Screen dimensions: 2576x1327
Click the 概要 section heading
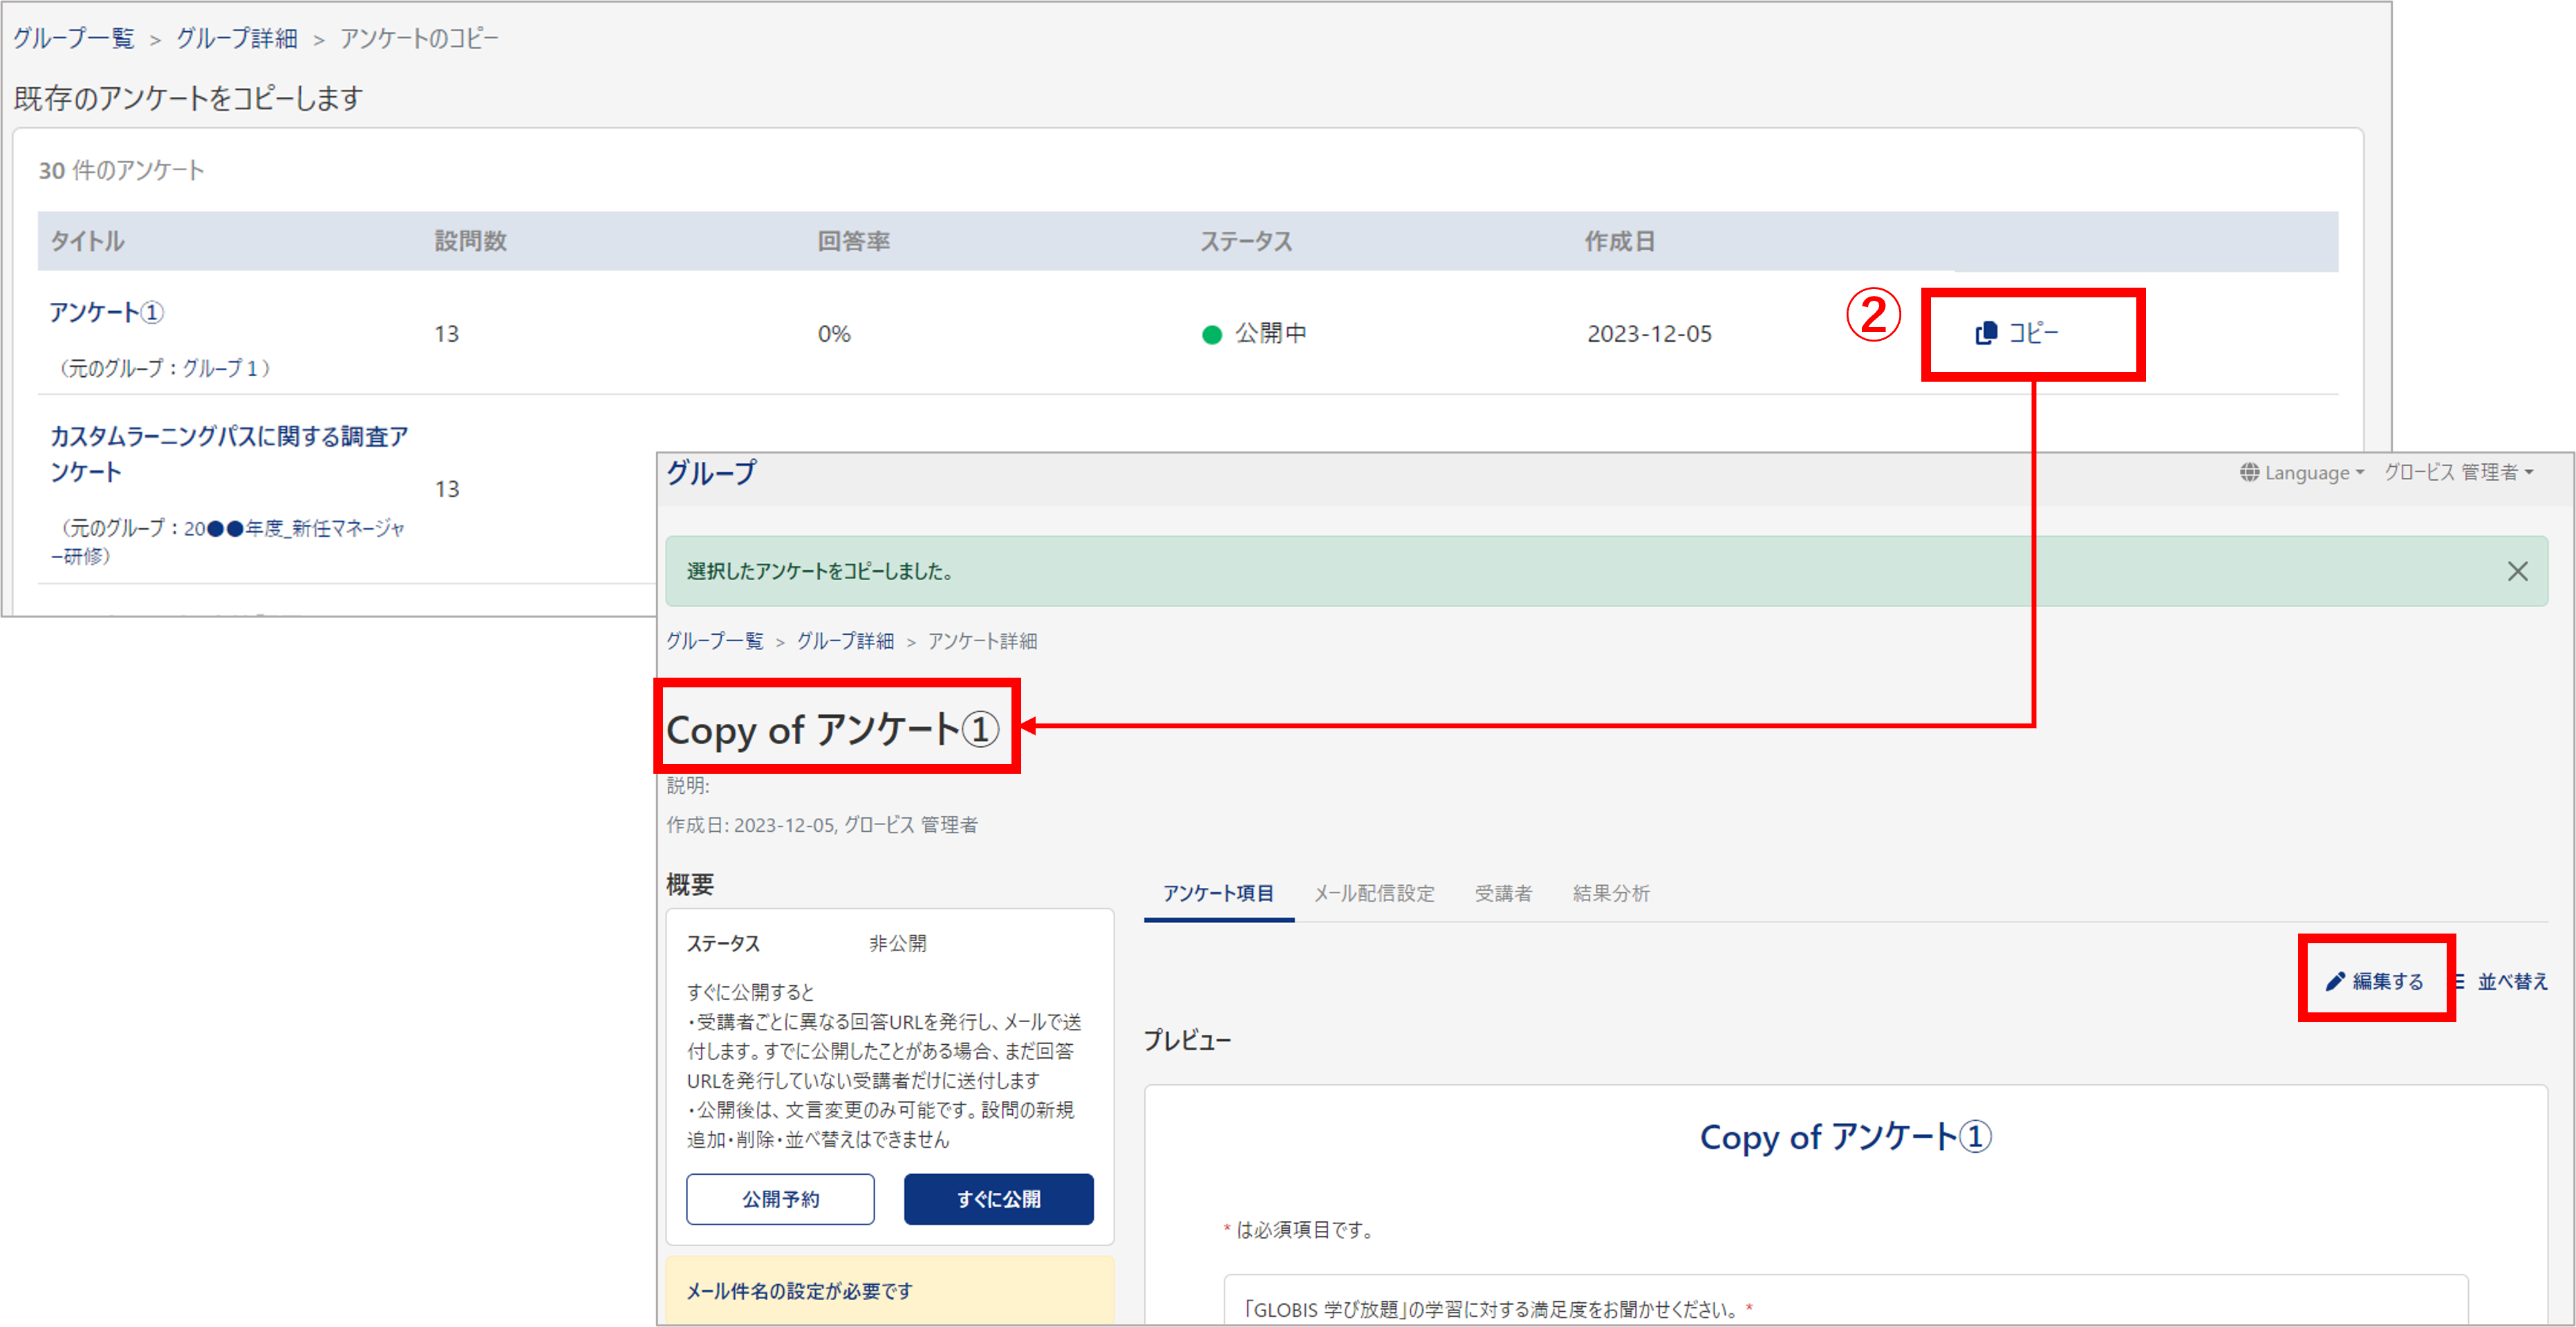690,884
